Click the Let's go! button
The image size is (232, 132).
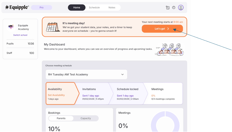click(162, 29)
